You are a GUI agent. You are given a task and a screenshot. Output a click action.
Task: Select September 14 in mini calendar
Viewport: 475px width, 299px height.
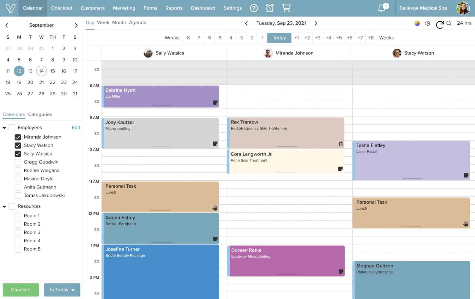41,71
